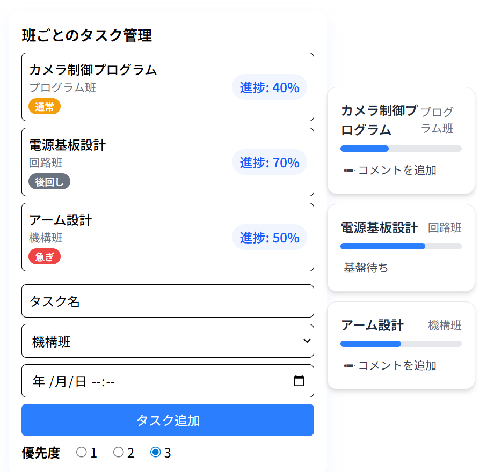The width and height of the screenshot is (487, 472).
Task: Open the 機構班 team dropdown
Action: 168,341
